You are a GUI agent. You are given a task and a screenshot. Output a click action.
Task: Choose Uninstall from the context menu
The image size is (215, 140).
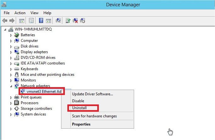[x=79, y=108]
